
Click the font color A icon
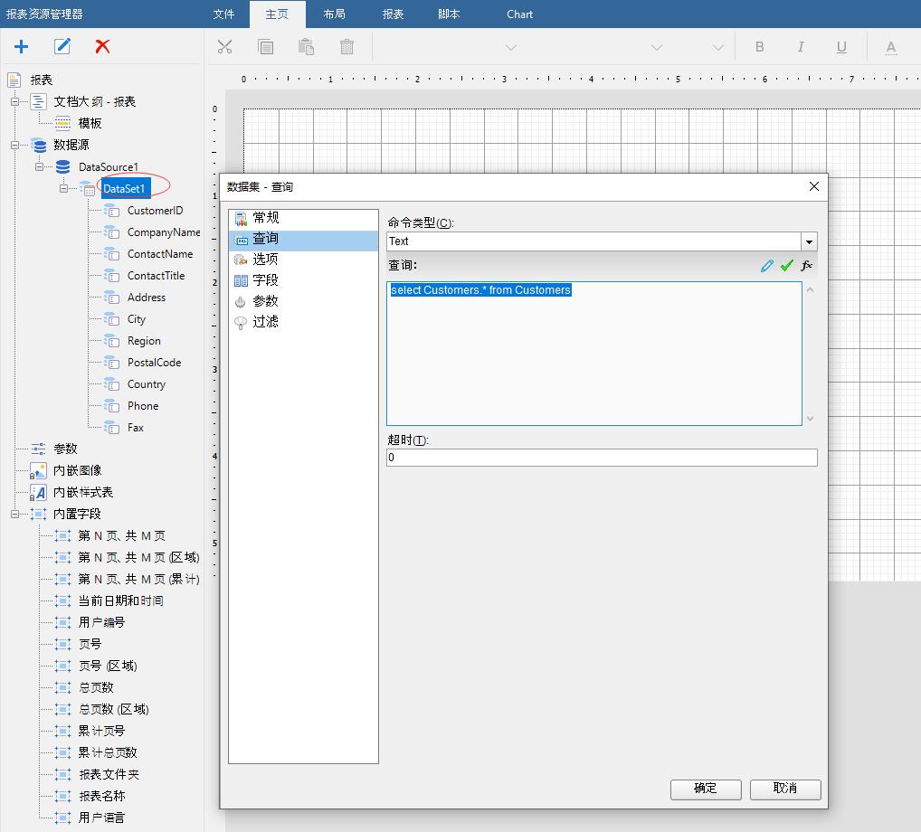[x=890, y=47]
